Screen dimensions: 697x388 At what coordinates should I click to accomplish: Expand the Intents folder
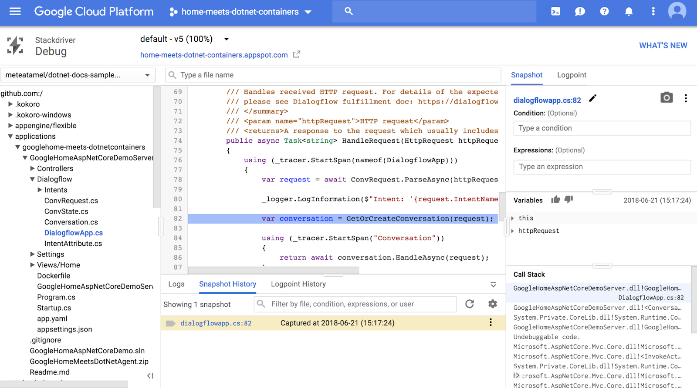[x=40, y=190]
